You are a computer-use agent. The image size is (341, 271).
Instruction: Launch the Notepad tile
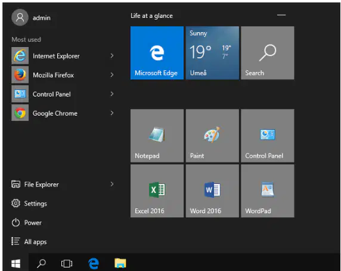157,136
